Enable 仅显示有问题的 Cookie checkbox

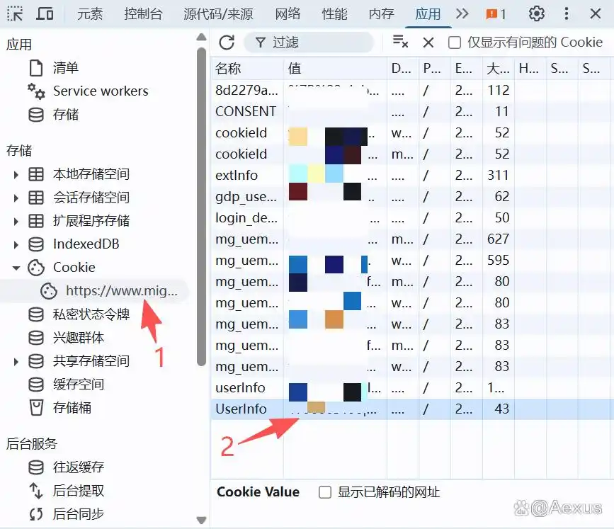[x=455, y=42]
